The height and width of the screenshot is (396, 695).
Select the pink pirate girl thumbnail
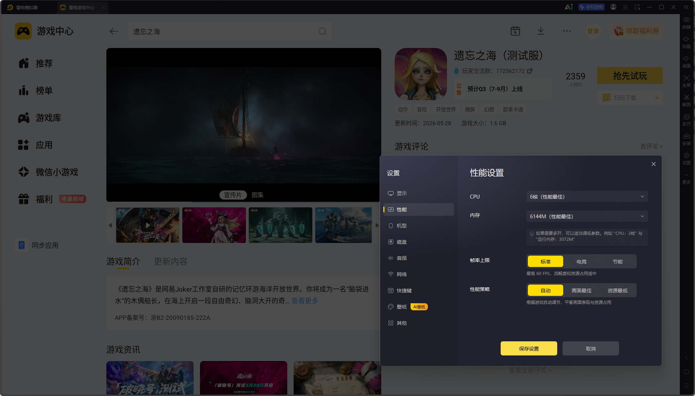coord(214,225)
